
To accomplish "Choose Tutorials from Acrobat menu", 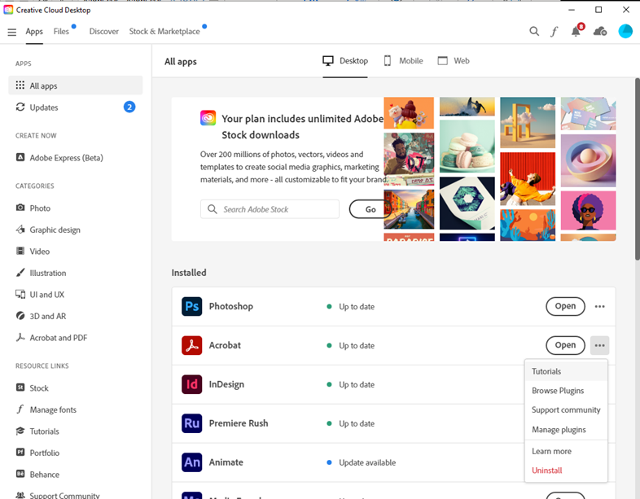I will click(566, 371).
